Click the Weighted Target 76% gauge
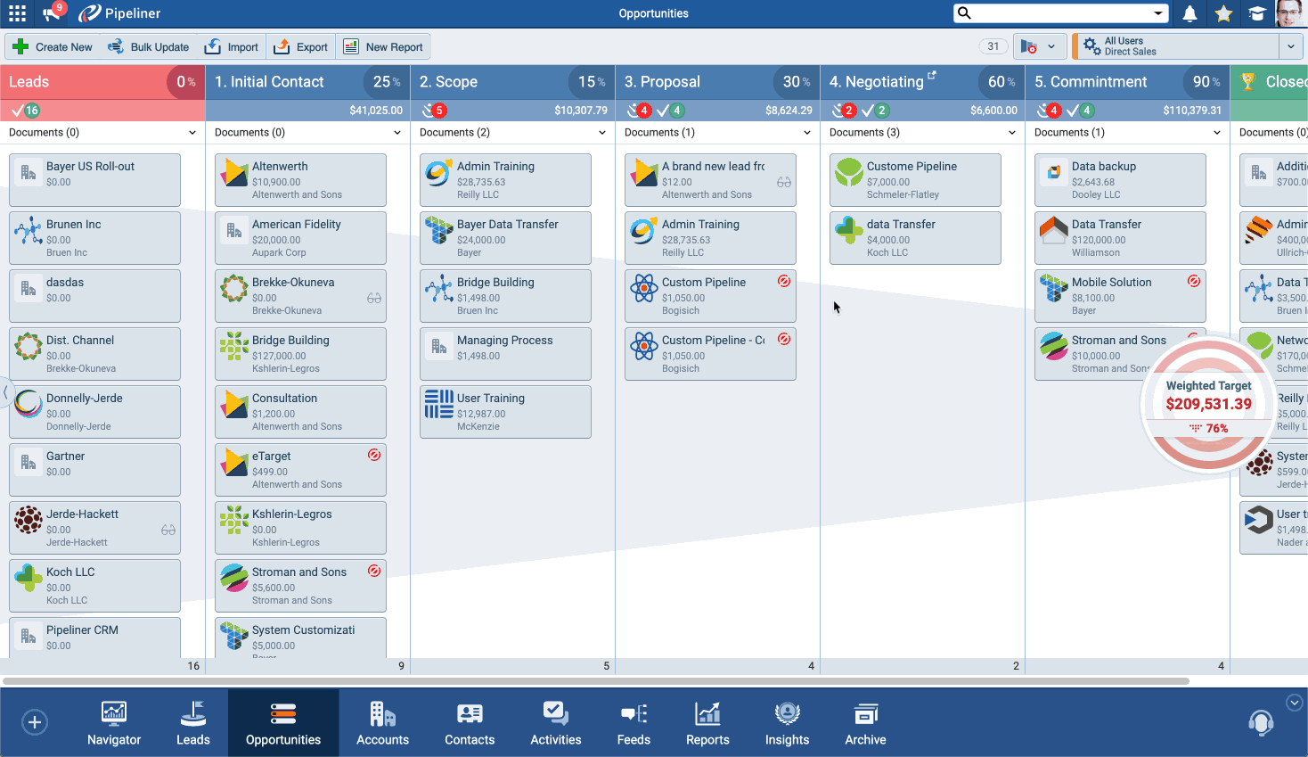The height and width of the screenshot is (757, 1308). tap(1209, 404)
